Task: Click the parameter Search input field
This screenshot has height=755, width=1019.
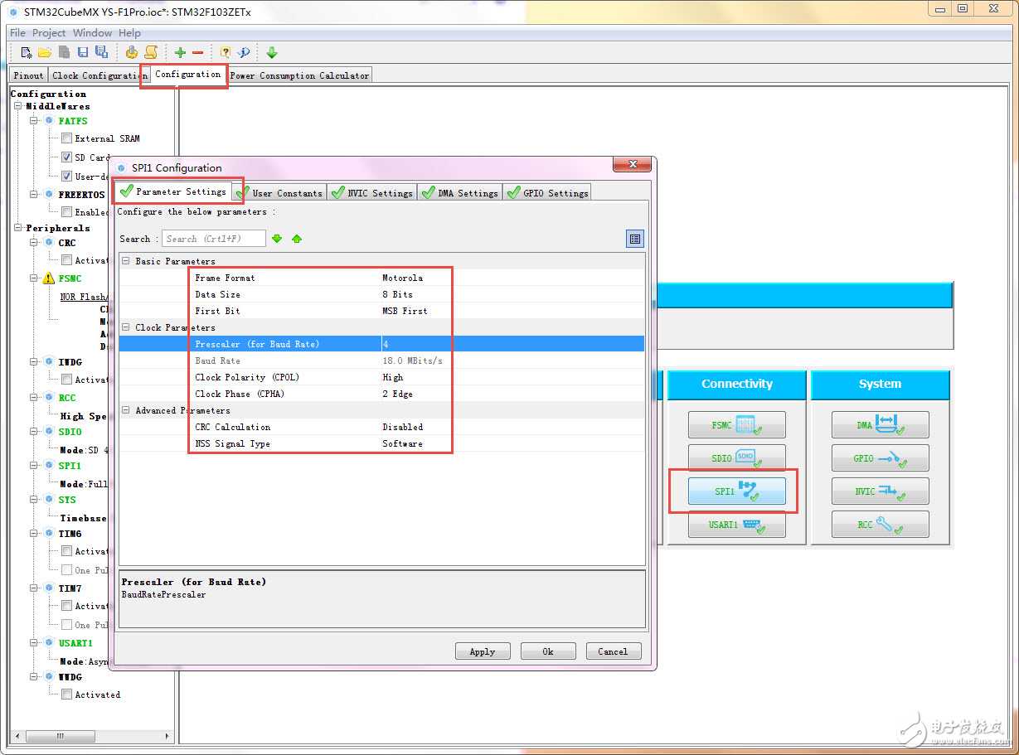Action: [x=213, y=239]
